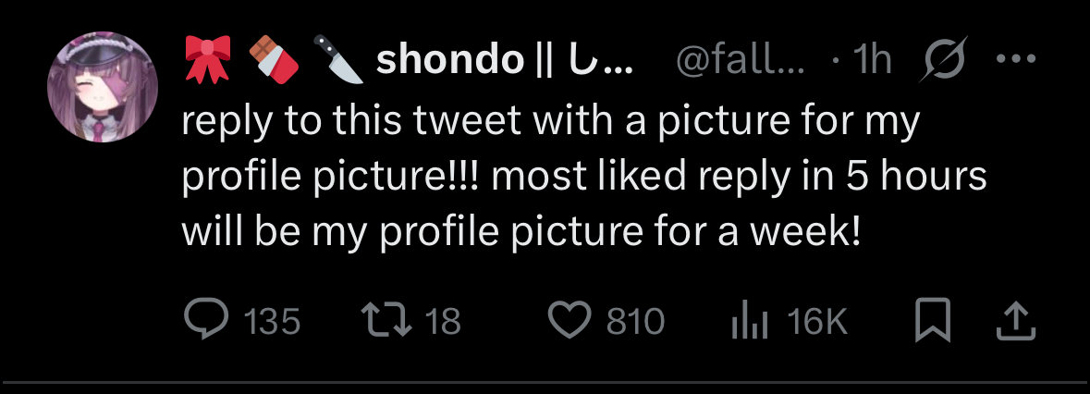Click the @fall... username handle

740,60
